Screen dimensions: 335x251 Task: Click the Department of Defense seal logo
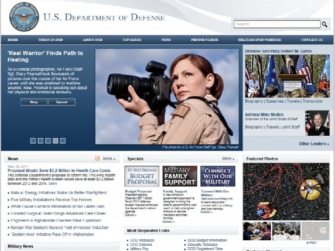pos(24,17)
